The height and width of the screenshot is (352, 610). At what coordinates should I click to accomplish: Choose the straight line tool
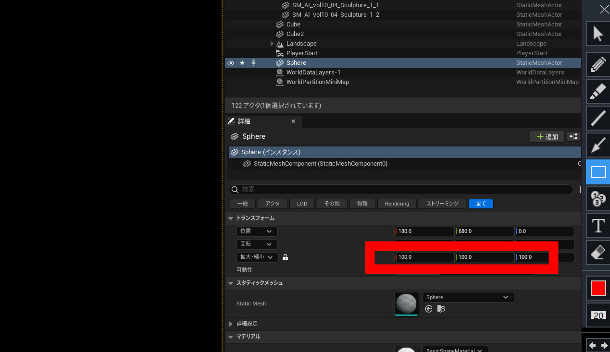(x=598, y=118)
